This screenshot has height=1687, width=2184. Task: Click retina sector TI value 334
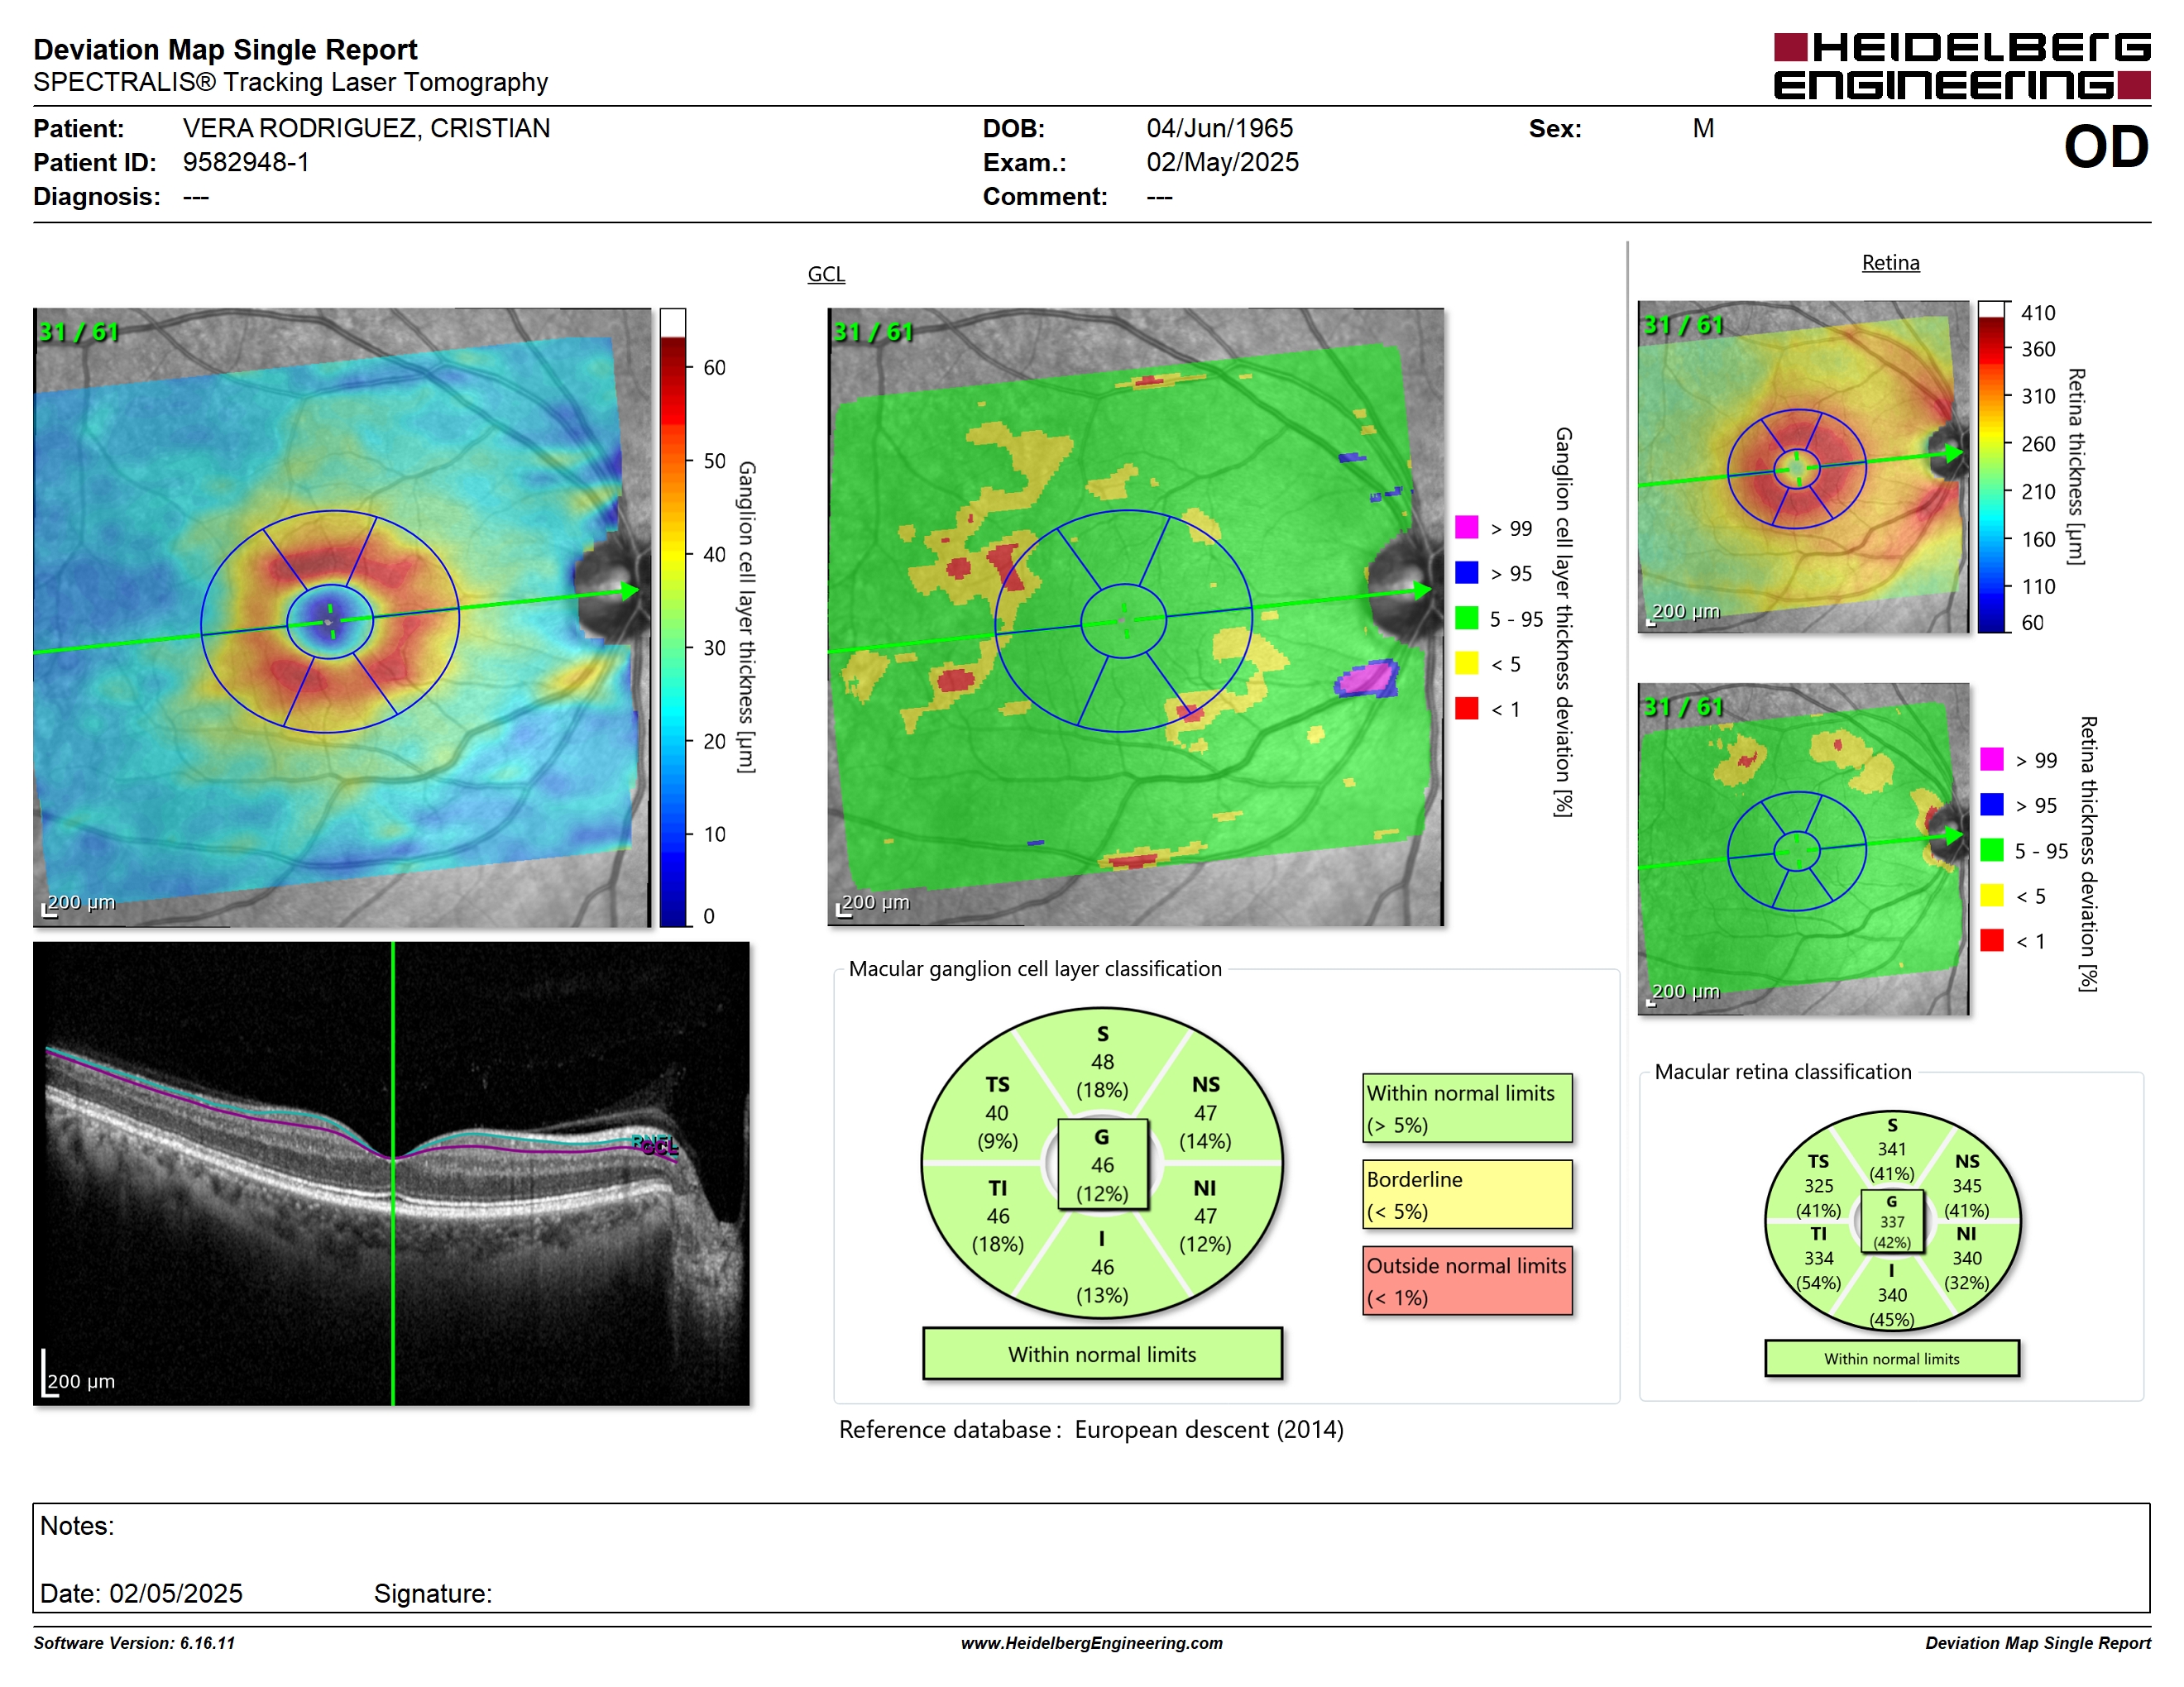click(1818, 1259)
